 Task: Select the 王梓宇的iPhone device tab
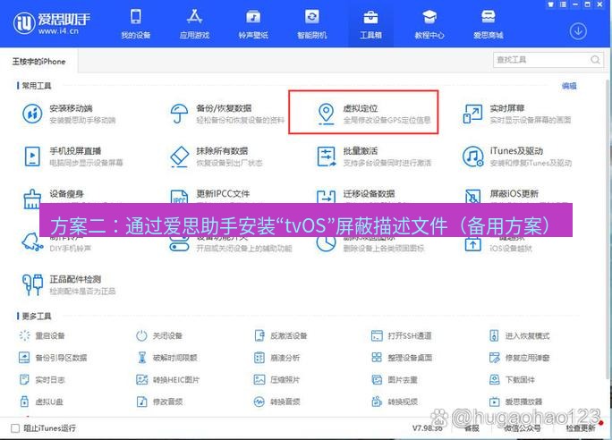click(39, 61)
